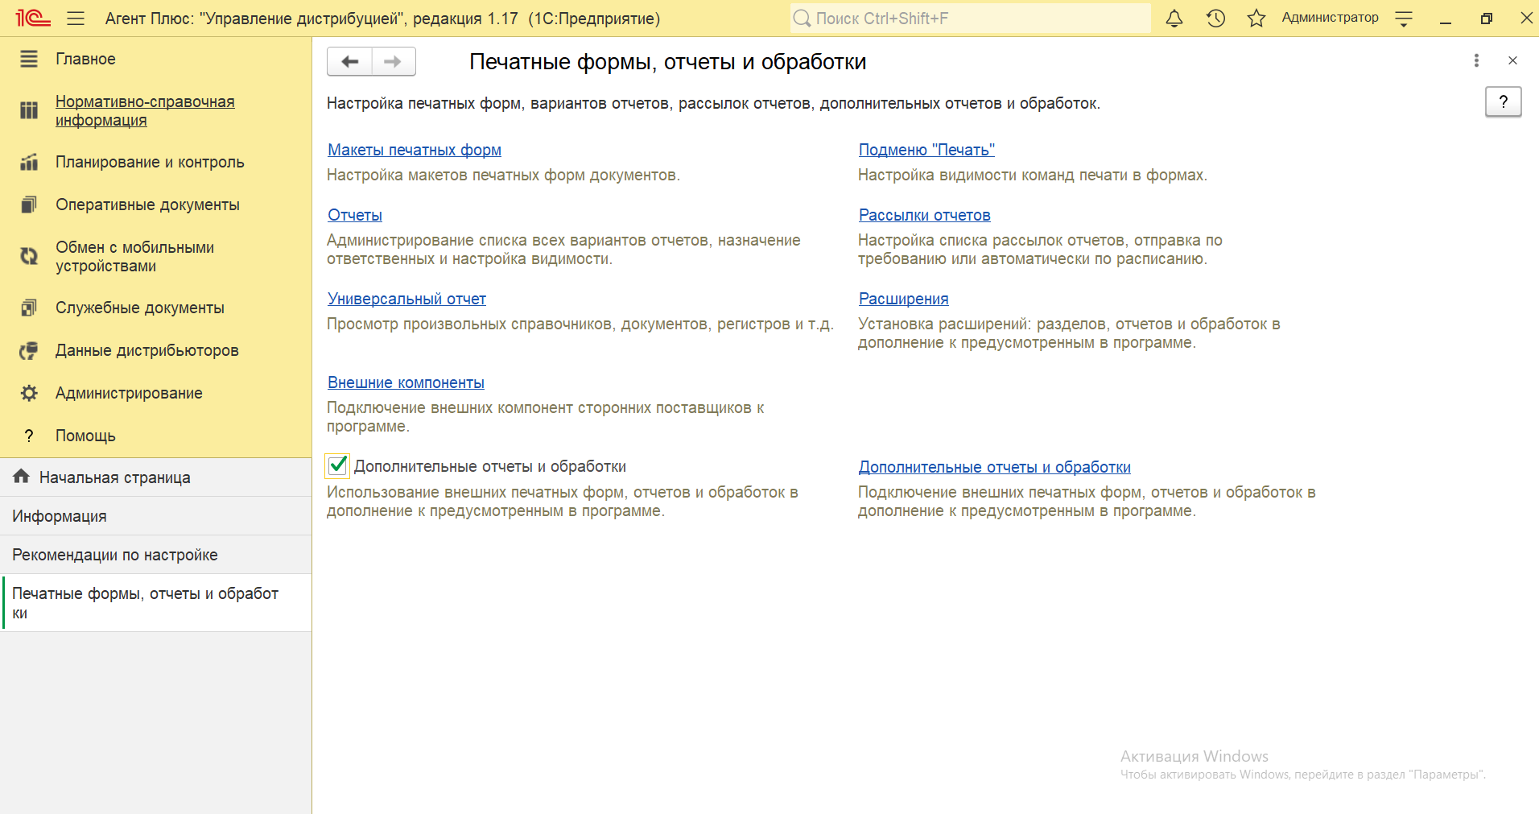The width and height of the screenshot is (1539, 814).
Task: Click the Служебные документы icon
Action: coord(29,308)
